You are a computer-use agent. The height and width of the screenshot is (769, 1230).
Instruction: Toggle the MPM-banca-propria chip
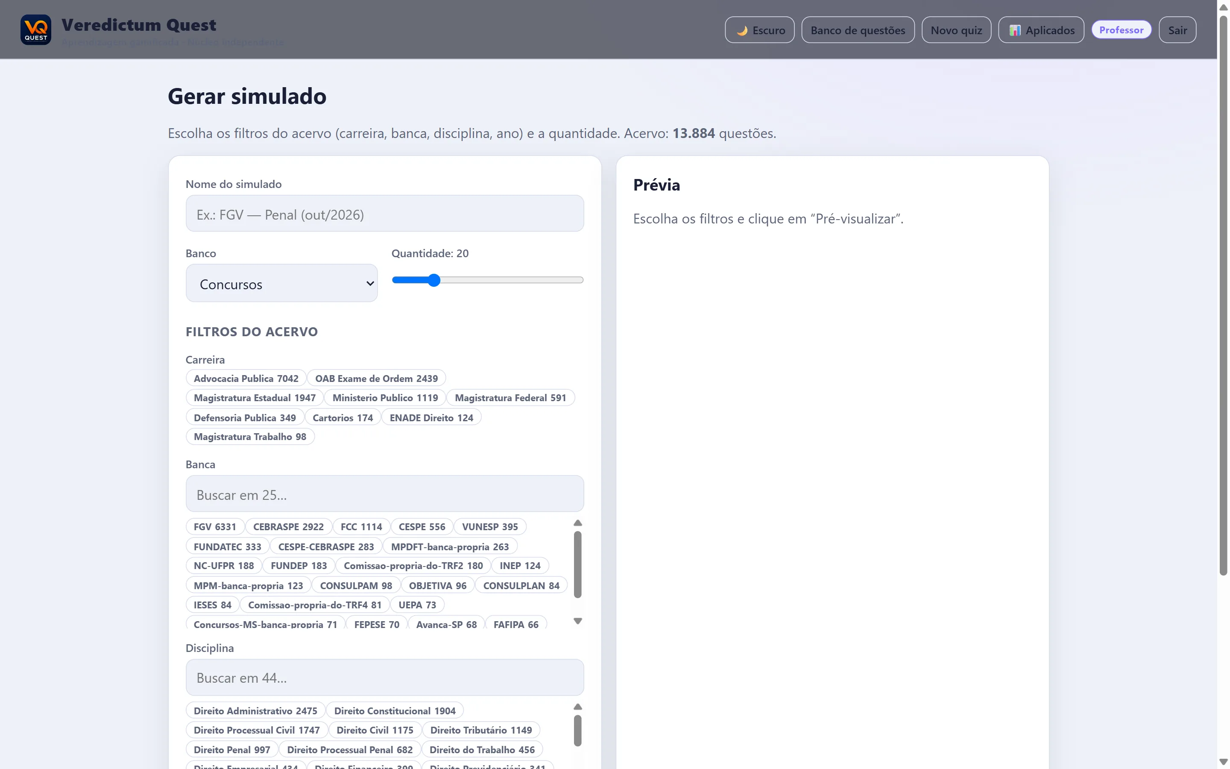tap(248, 586)
